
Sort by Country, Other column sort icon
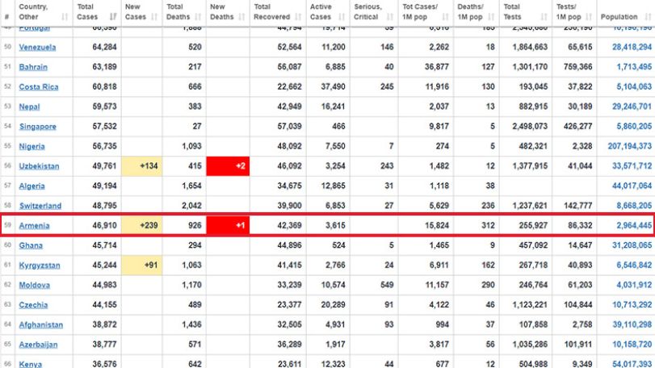(65, 17)
